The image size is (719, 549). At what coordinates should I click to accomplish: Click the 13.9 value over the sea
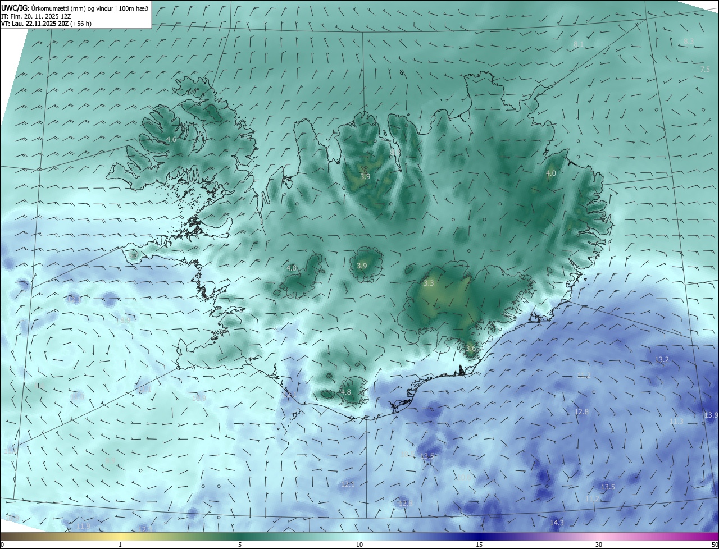tap(711, 415)
